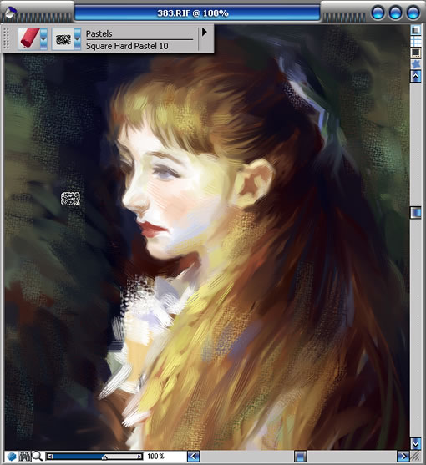
Task: Click the drawing mode blue cube icon
Action: coord(11,457)
